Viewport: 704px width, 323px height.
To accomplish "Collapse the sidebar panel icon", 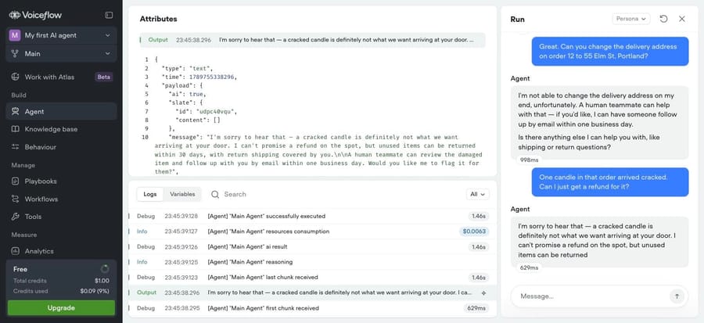I will [x=109, y=16].
